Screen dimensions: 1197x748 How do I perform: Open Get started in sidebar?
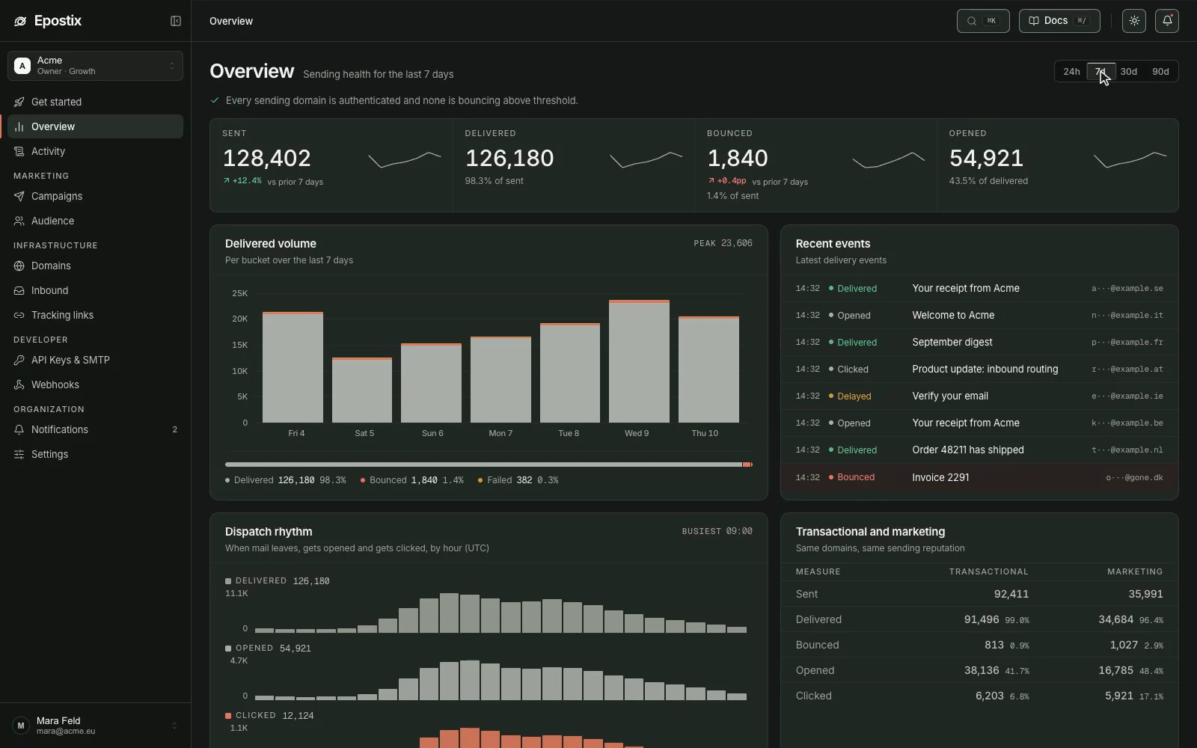[x=95, y=102]
